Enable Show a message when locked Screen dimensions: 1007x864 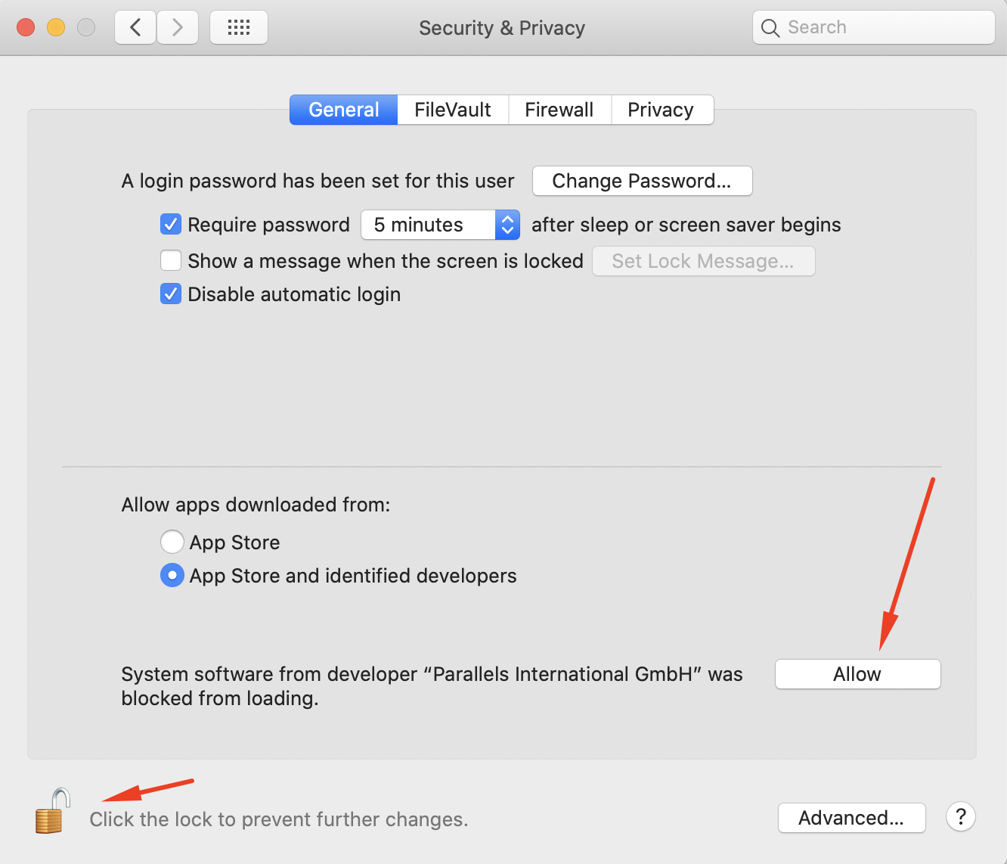click(x=171, y=261)
